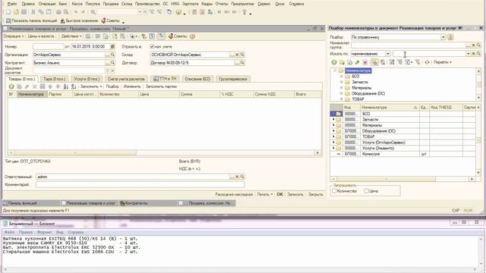Viewport: 486px width, 273px height.
Task: Click the Записать button
Action: 295,194
